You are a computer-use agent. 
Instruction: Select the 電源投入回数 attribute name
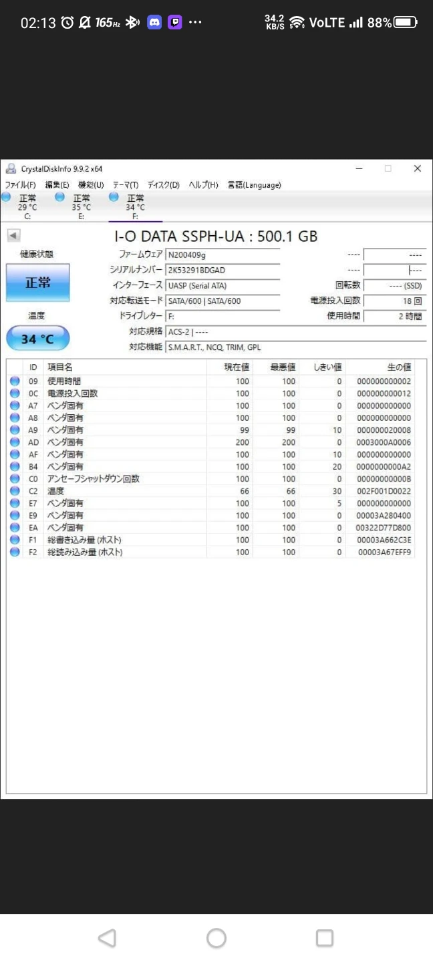click(x=72, y=393)
